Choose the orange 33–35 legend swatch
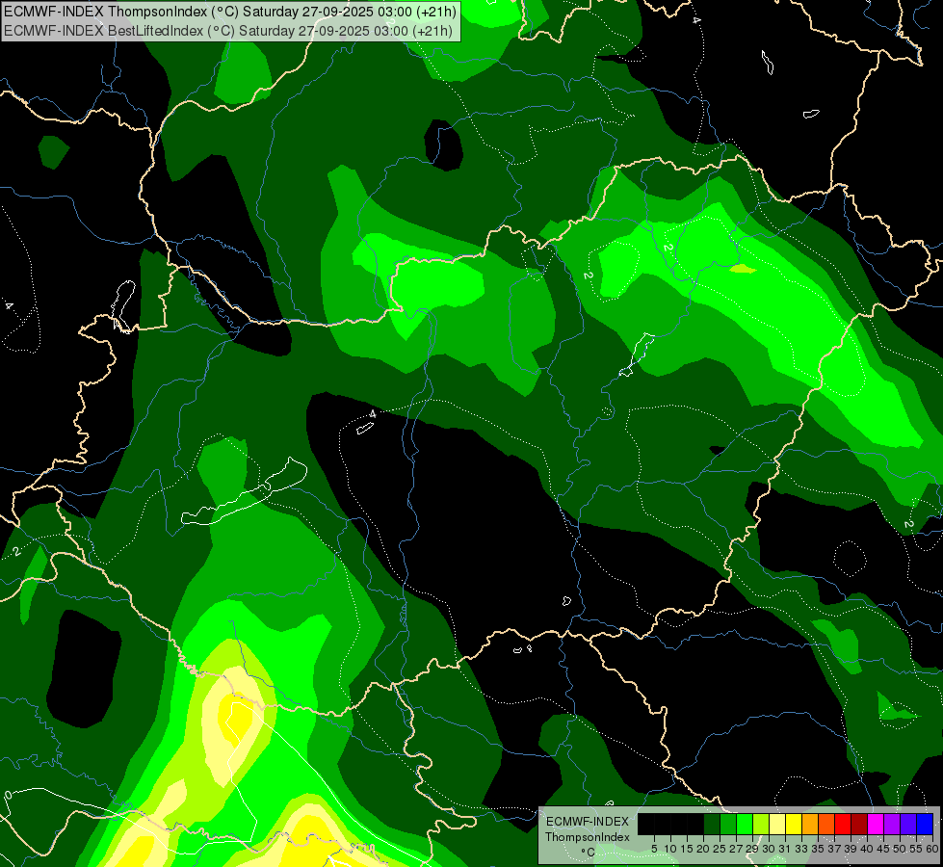This screenshot has height=867, width=943. (x=810, y=824)
